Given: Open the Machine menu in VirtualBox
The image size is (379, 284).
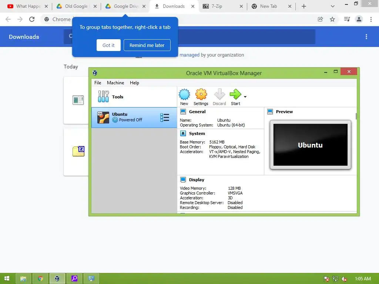Looking at the screenshot, I should pyautogui.click(x=115, y=82).
